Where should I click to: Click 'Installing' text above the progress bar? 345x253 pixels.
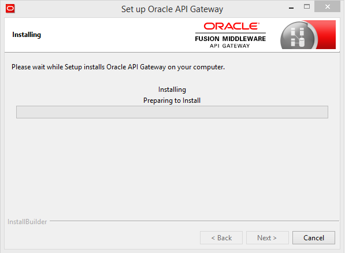pos(172,90)
